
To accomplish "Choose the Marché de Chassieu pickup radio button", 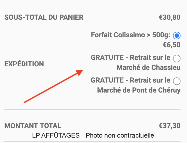I will [177, 58].
